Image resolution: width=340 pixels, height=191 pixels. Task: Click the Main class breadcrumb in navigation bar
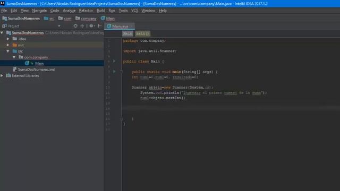click(x=108, y=19)
